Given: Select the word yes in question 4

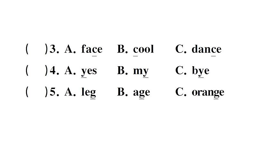Looking at the screenshot, I should (x=89, y=71).
